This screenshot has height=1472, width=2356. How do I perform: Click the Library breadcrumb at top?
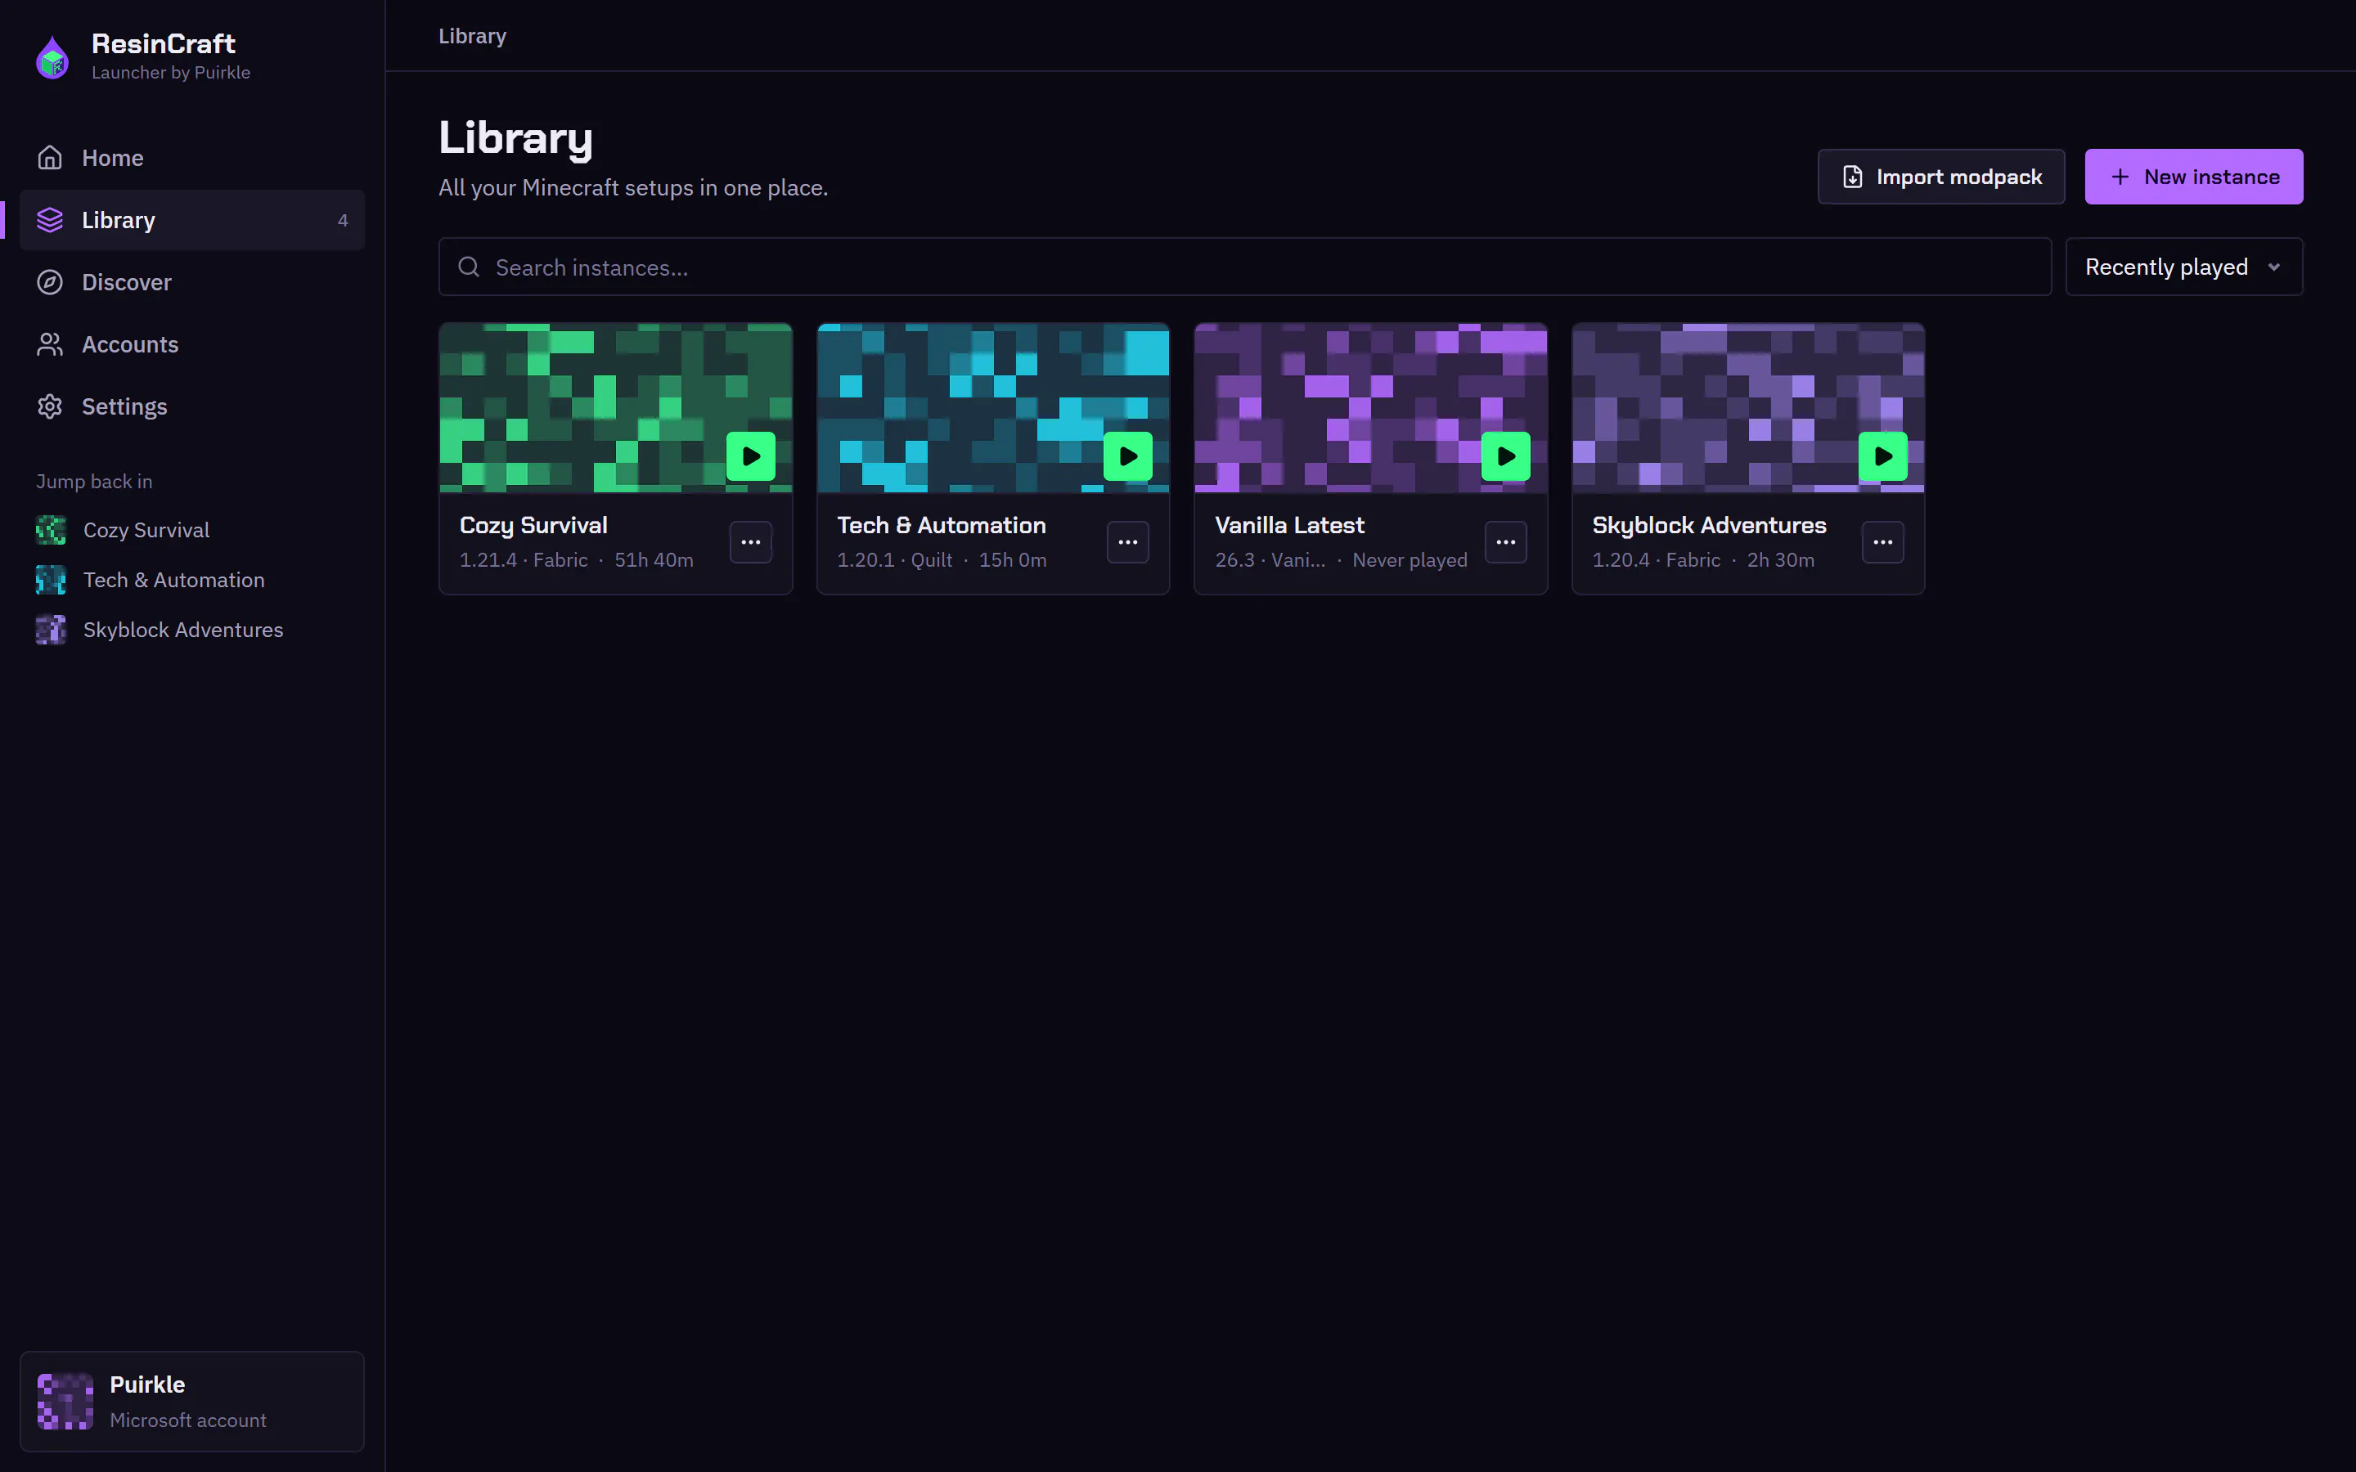pos(472,36)
